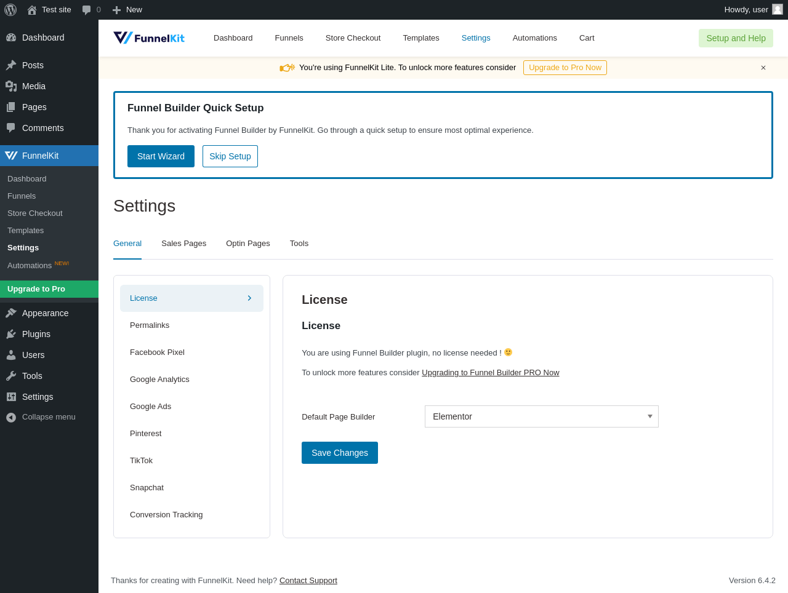
Task: Open Dashboard in the FunnelKit top navigation
Action: point(233,38)
